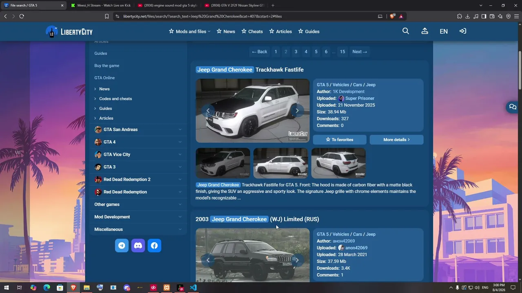Open the Articles item in top navigation
The width and height of the screenshot is (522, 293).
coord(280,31)
